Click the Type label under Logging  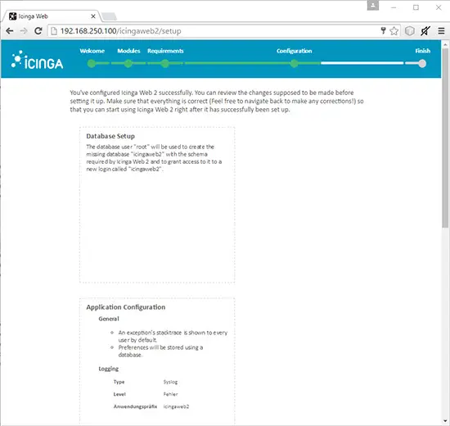[119, 382]
